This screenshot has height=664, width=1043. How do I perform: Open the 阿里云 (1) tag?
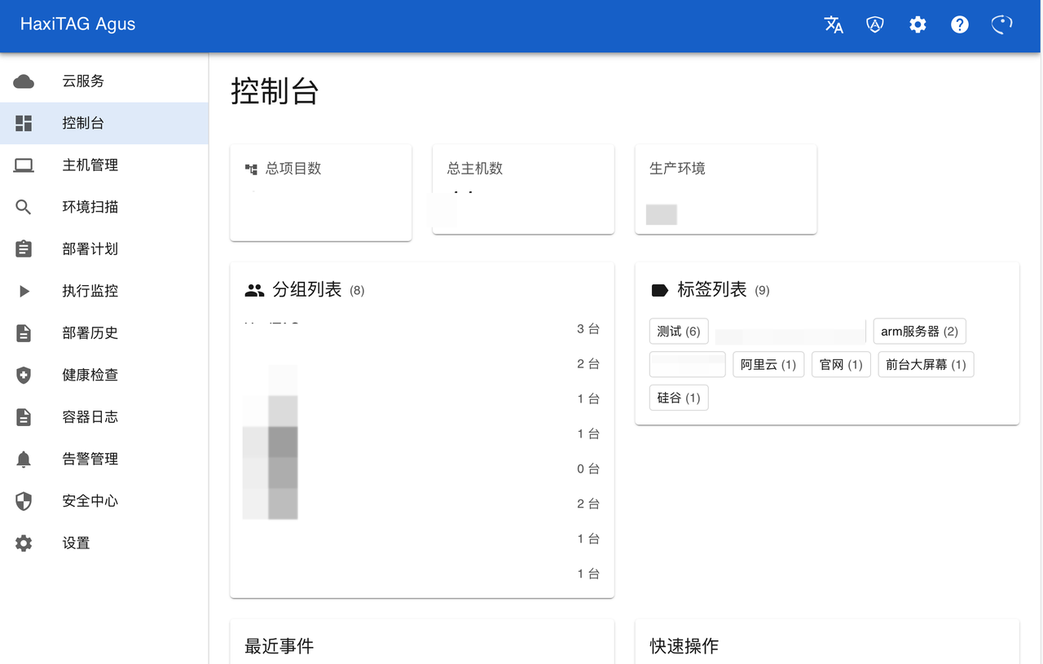(x=768, y=364)
